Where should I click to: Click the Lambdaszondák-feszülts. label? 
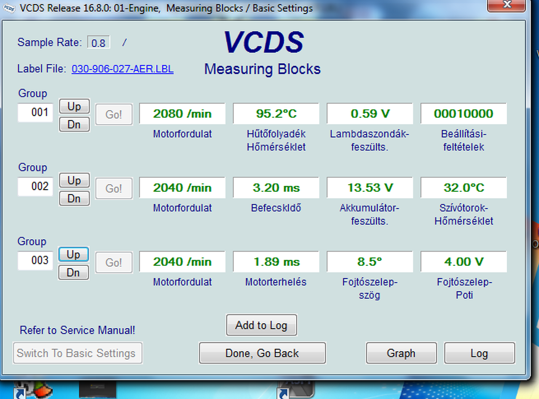click(x=370, y=141)
